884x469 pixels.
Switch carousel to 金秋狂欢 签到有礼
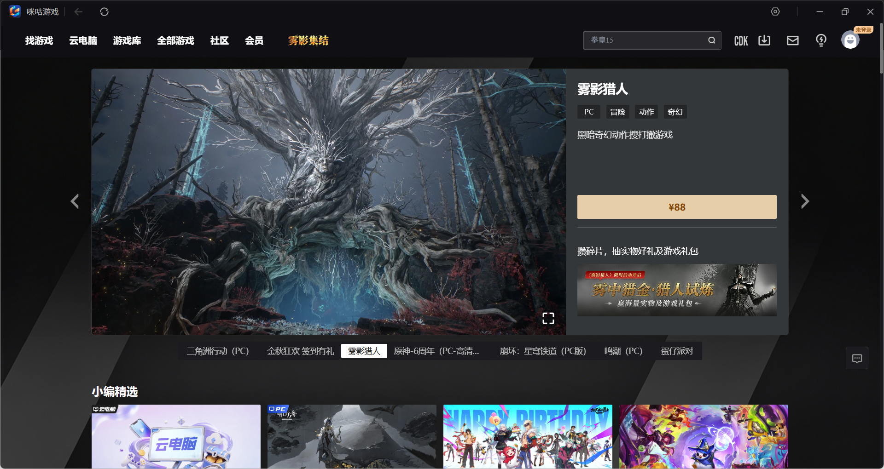coord(301,351)
